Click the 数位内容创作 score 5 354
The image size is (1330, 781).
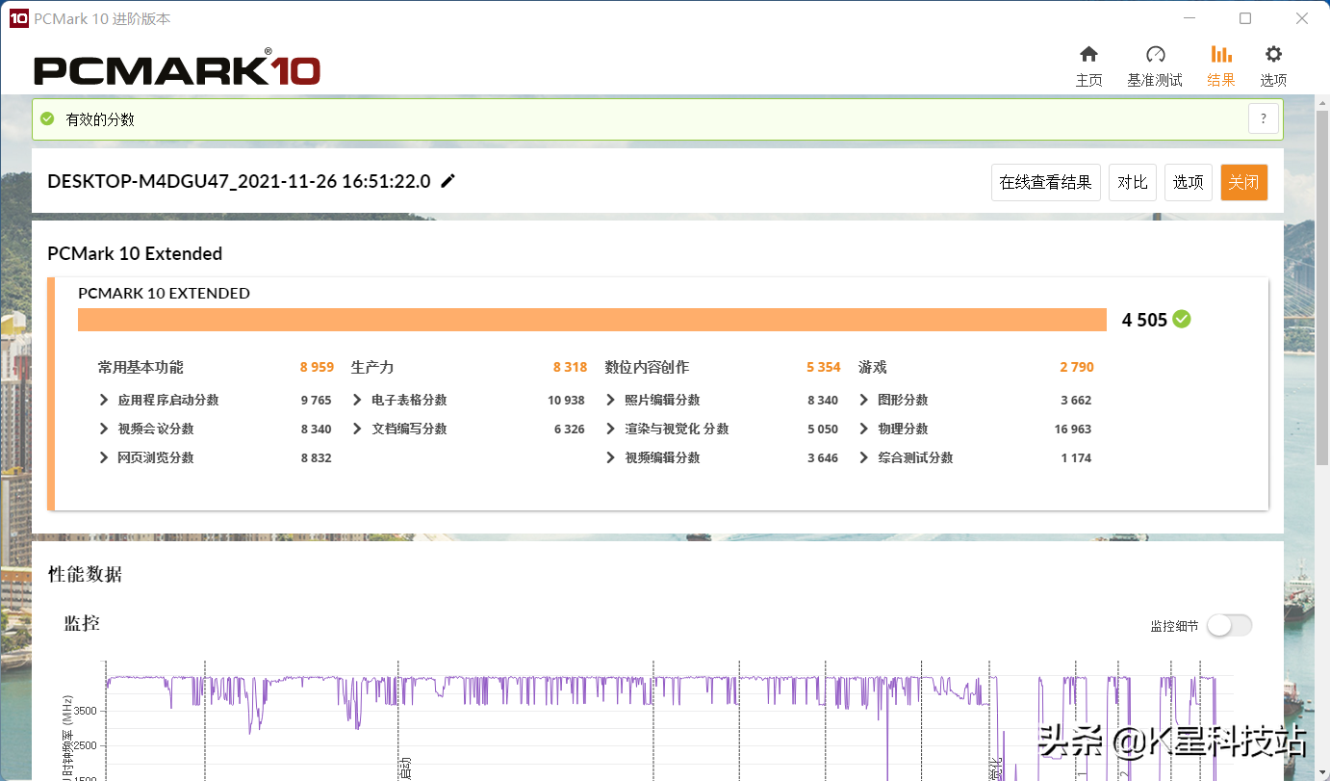tap(823, 367)
